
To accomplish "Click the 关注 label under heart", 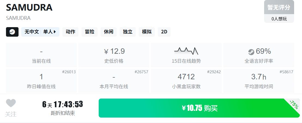I will pyautogui.click(x=11, y=114).
